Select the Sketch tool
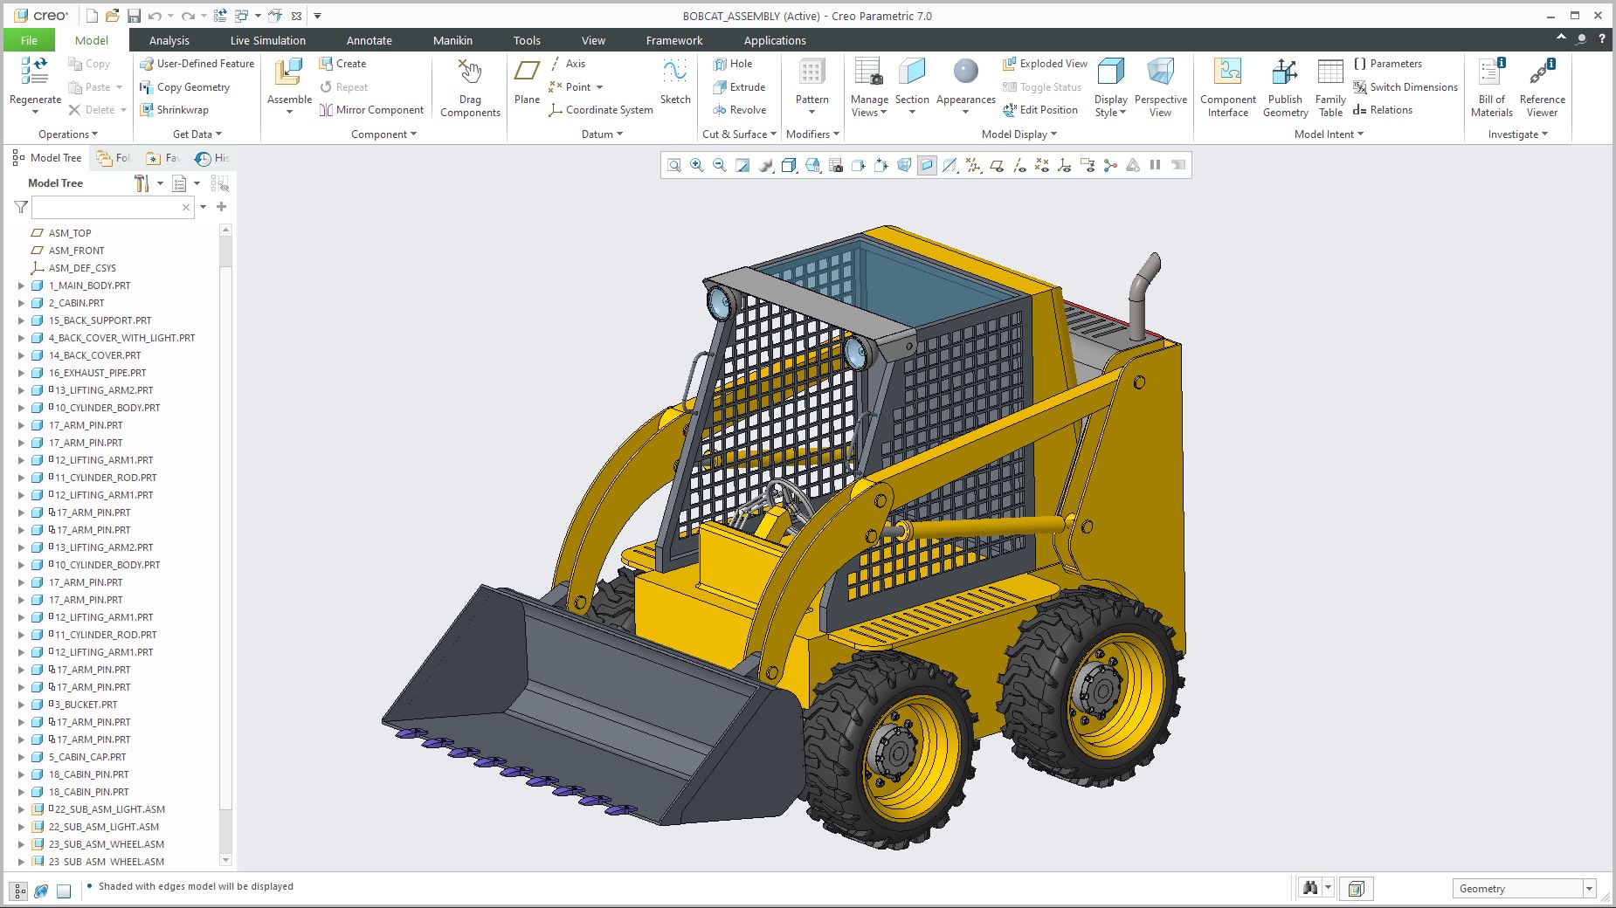The image size is (1616, 908). pos(675,82)
